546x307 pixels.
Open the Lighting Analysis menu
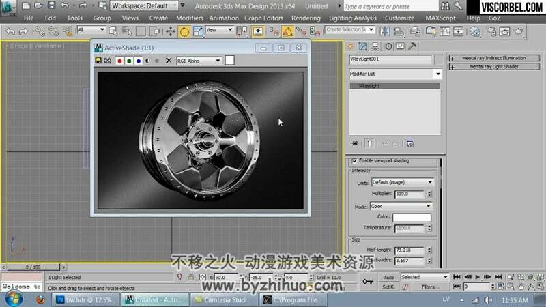point(352,18)
